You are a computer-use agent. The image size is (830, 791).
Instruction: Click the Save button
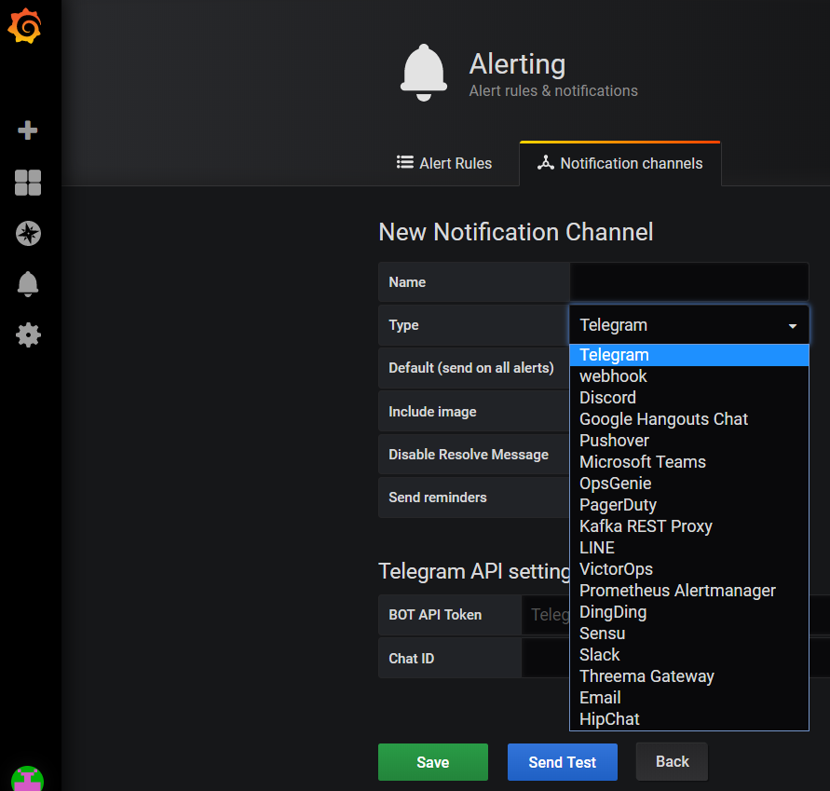[432, 761]
